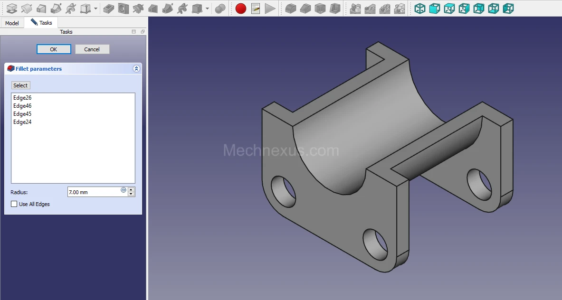The height and width of the screenshot is (300, 562).
Task: Click the Select button above edge list
Action: point(20,85)
